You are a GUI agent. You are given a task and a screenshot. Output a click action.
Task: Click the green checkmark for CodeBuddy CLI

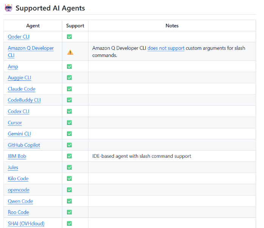point(69,100)
